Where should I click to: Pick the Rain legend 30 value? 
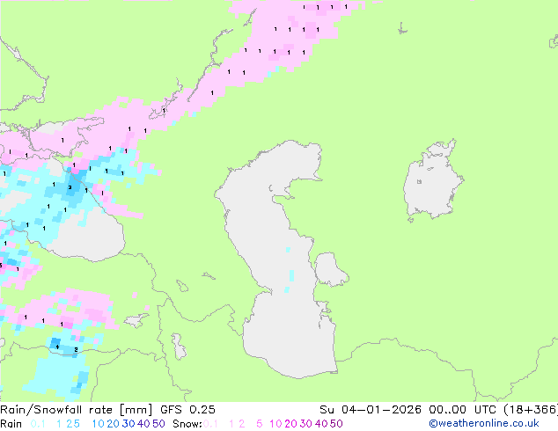128,424
